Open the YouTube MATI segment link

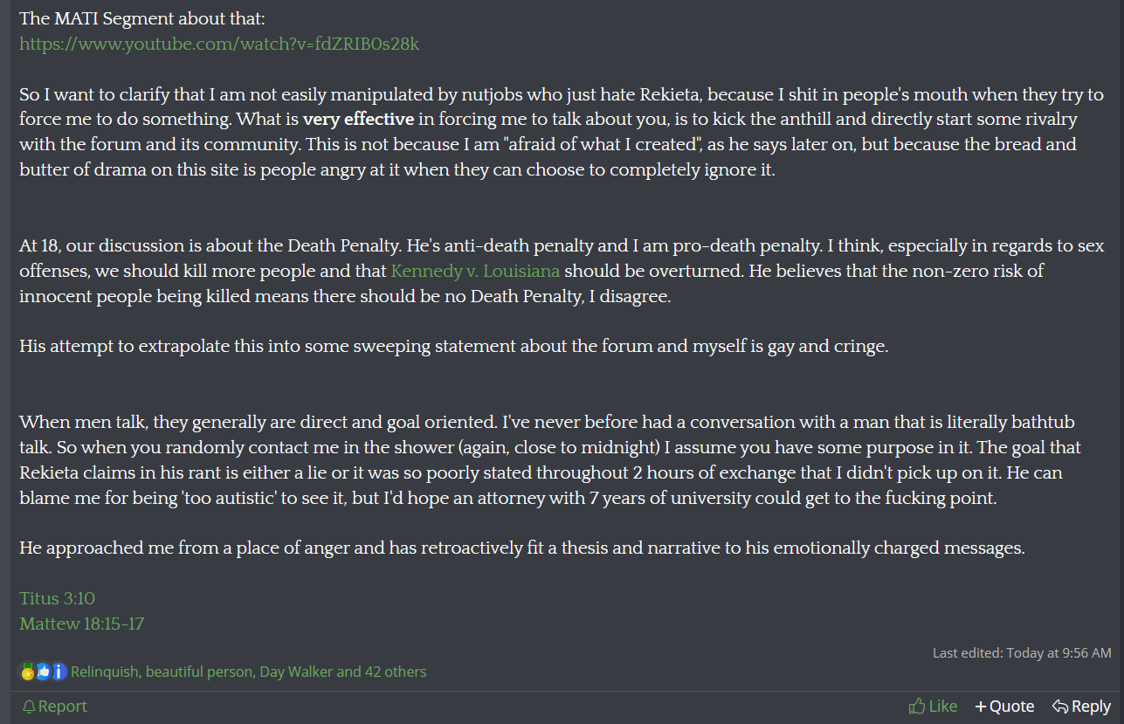coord(219,44)
